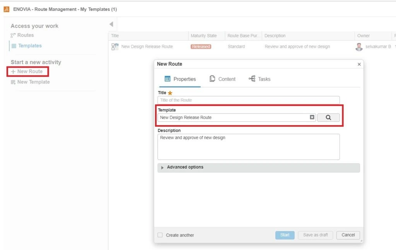Select Templates in the sidebar
The height and width of the screenshot is (250, 396).
click(27, 46)
